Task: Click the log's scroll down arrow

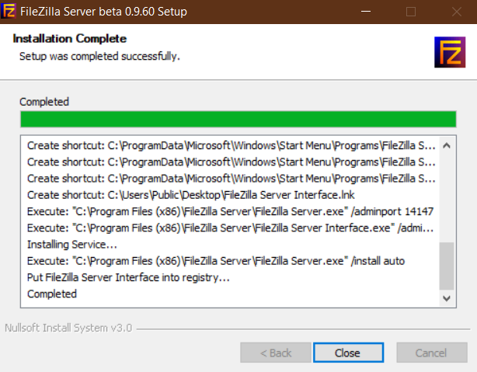Action: click(447, 298)
